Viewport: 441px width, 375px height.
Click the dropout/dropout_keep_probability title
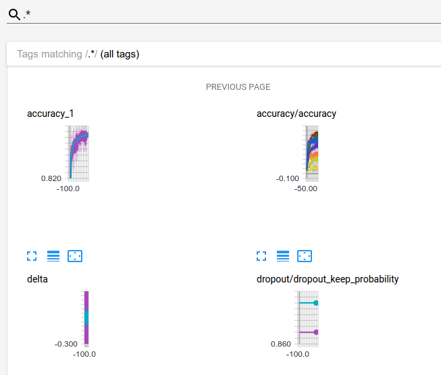(x=328, y=279)
